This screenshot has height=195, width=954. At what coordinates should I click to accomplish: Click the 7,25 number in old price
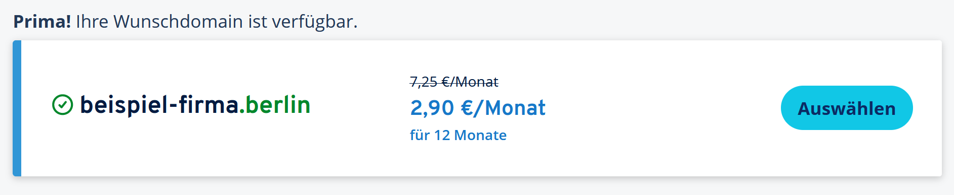pos(423,82)
